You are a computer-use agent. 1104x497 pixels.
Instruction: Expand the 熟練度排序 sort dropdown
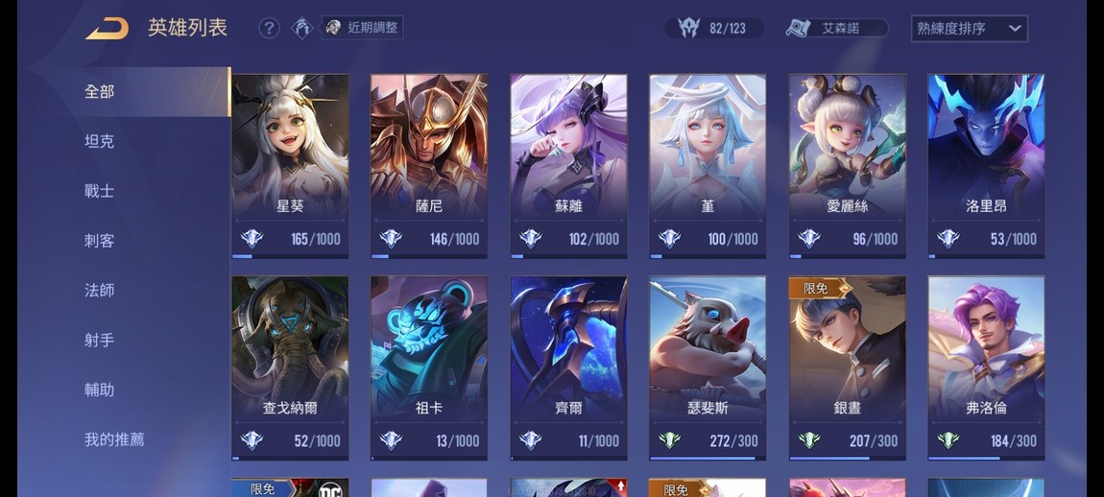pos(969,29)
